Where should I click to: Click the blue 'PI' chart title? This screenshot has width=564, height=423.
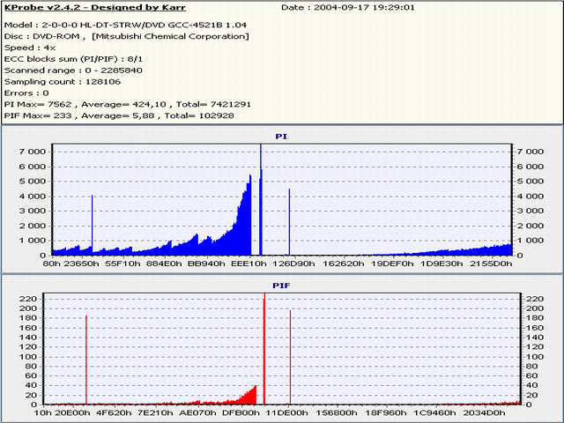click(x=281, y=137)
